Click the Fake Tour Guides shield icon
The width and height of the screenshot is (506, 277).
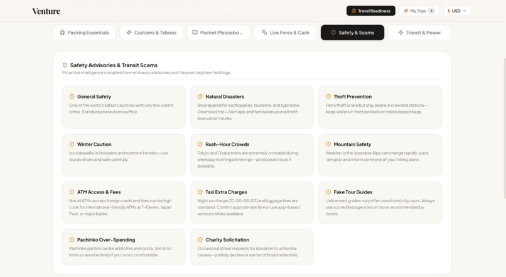(328, 192)
